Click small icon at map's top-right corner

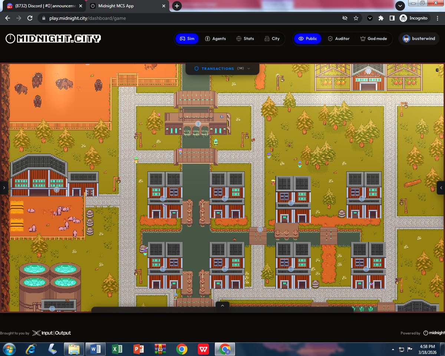pyautogui.click(x=437, y=70)
